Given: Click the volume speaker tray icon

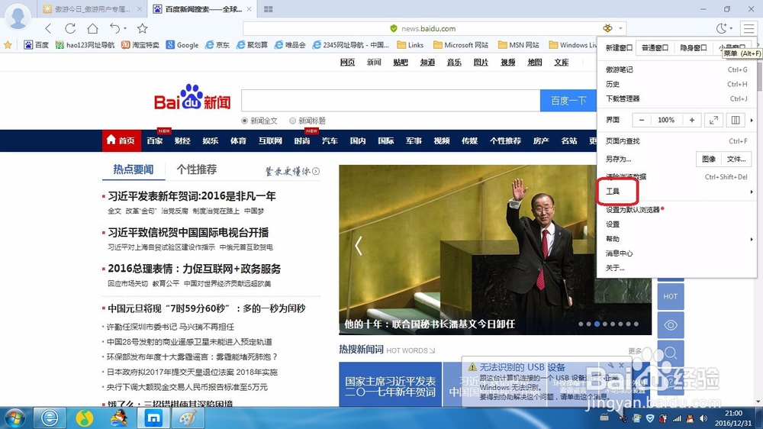Looking at the screenshot, I should 703,418.
